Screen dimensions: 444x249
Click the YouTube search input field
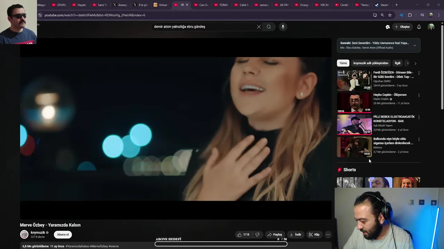click(x=204, y=27)
